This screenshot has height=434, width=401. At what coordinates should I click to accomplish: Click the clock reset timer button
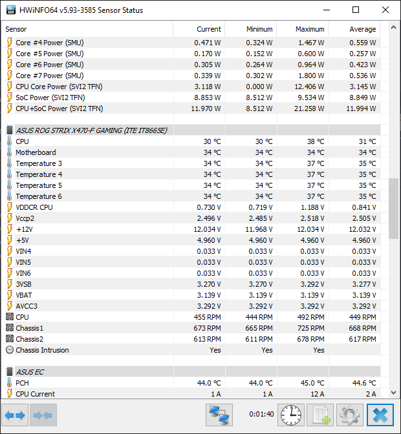tap(291, 415)
